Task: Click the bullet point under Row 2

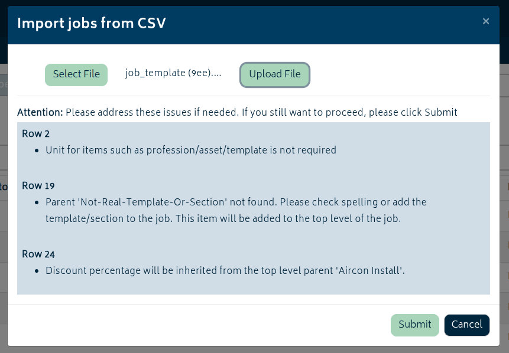Action: pyautogui.click(x=37, y=151)
